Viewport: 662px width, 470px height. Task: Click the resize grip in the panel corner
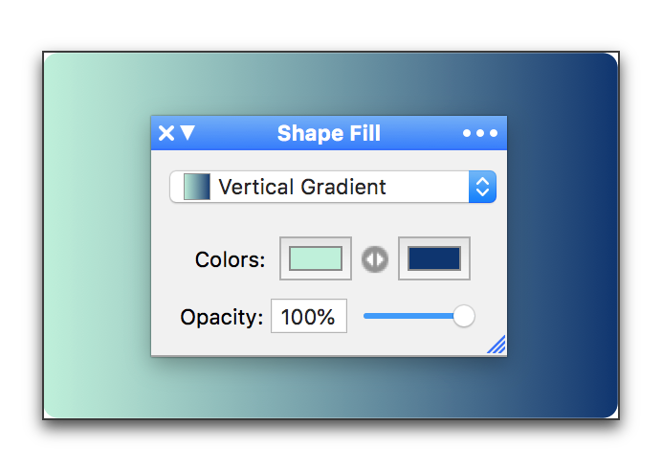click(x=496, y=345)
